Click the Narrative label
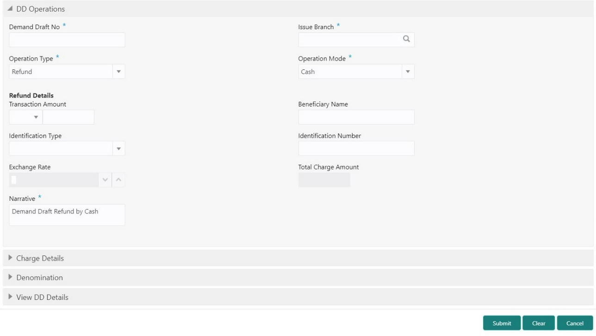 (x=22, y=199)
